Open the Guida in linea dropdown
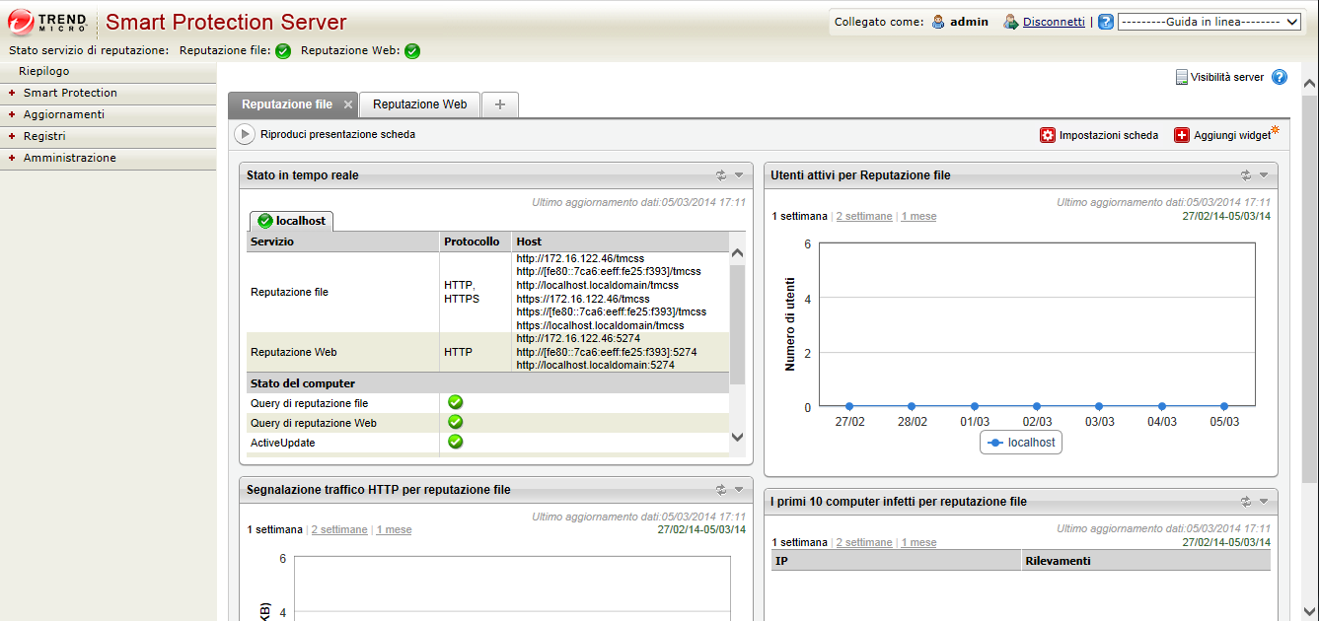Viewport: 1319px width, 621px height. coord(1209,22)
